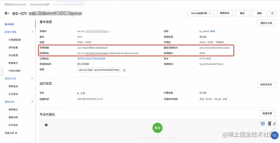Click the creation time 2023年7月21日15:21:31
This screenshot has width=280, height=143.
[x=90, y=99]
